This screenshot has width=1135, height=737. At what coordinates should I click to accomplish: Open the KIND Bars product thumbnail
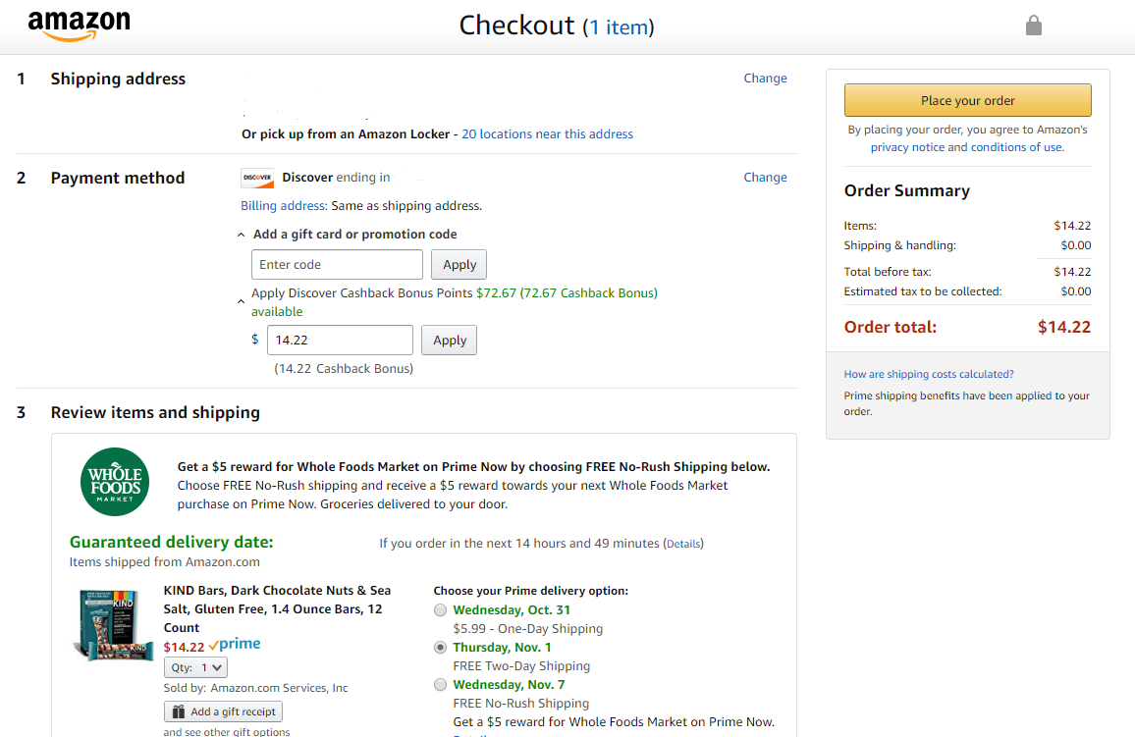pyautogui.click(x=114, y=623)
